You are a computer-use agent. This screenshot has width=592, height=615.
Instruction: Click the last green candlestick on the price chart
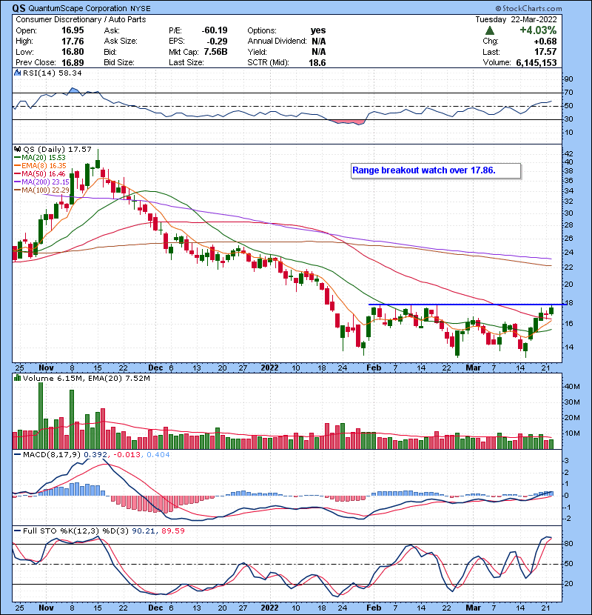(x=551, y=310)
